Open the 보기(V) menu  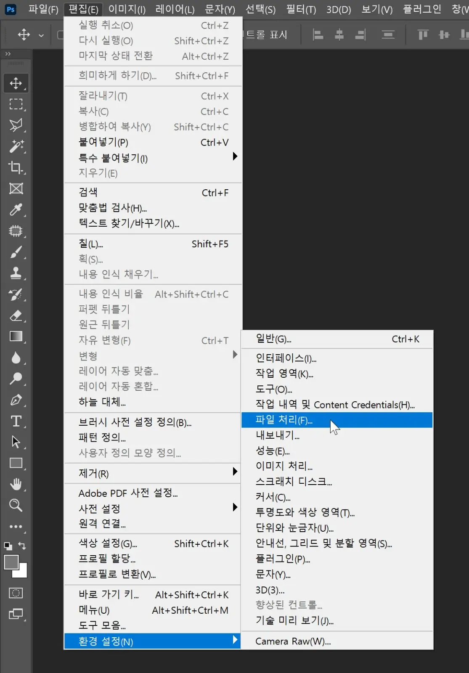[377, 9]
